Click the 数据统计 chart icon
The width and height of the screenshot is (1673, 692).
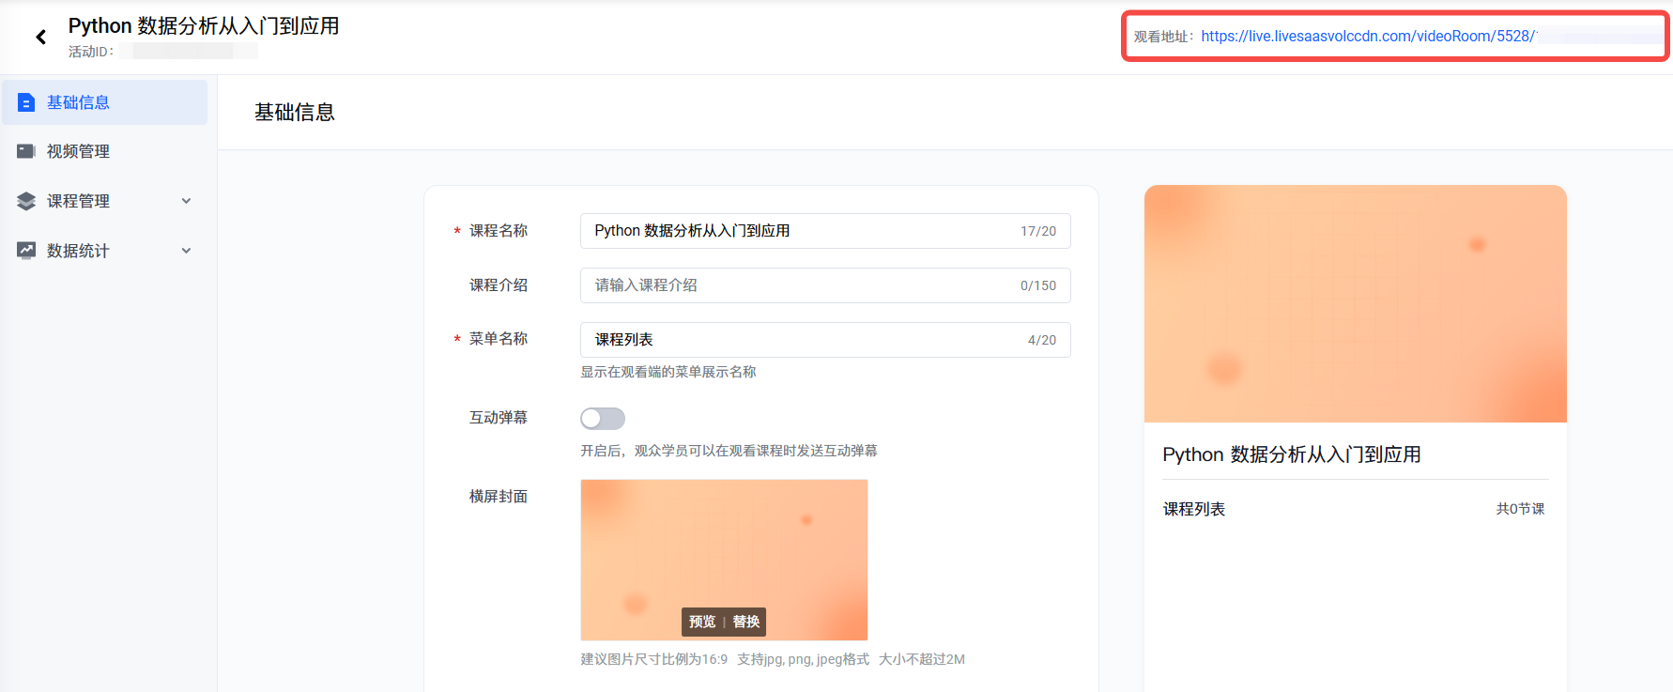point(26,251)
